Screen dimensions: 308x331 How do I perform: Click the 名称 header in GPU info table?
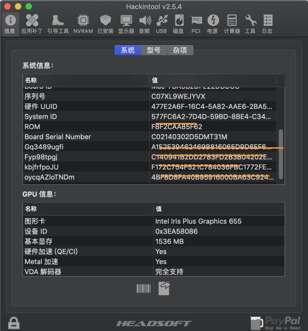pyautogui.click(x=88, y=209)
